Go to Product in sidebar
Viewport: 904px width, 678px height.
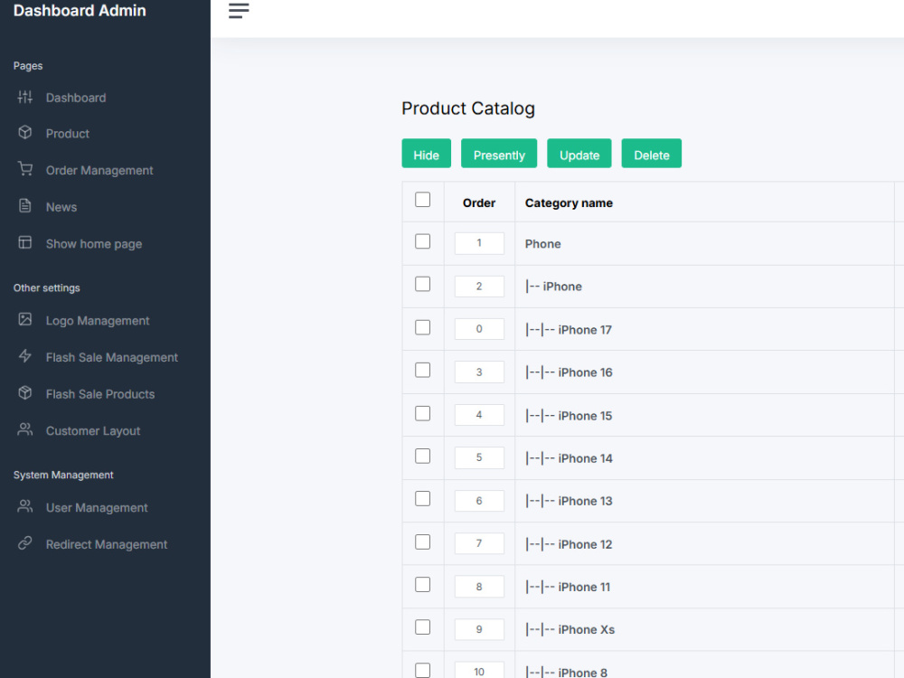coord(68,134)
